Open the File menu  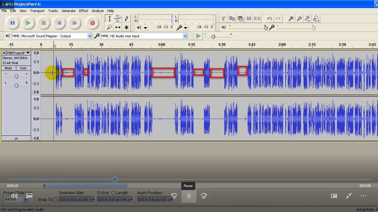tap(4, 11)
